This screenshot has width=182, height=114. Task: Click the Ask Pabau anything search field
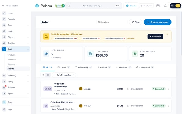(x=94, y=6)
